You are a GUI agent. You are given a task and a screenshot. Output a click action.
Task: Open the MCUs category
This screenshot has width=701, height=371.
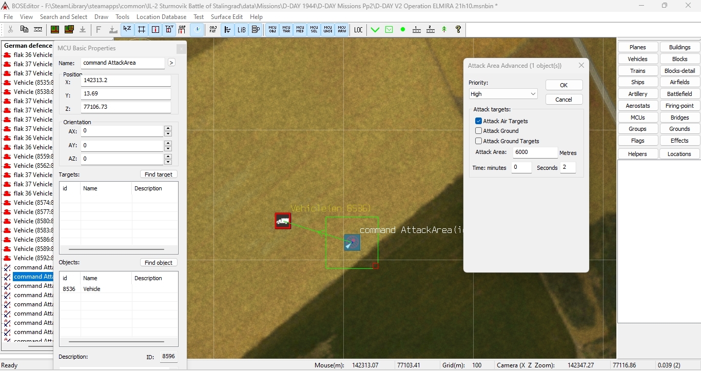tap(638, 118)
